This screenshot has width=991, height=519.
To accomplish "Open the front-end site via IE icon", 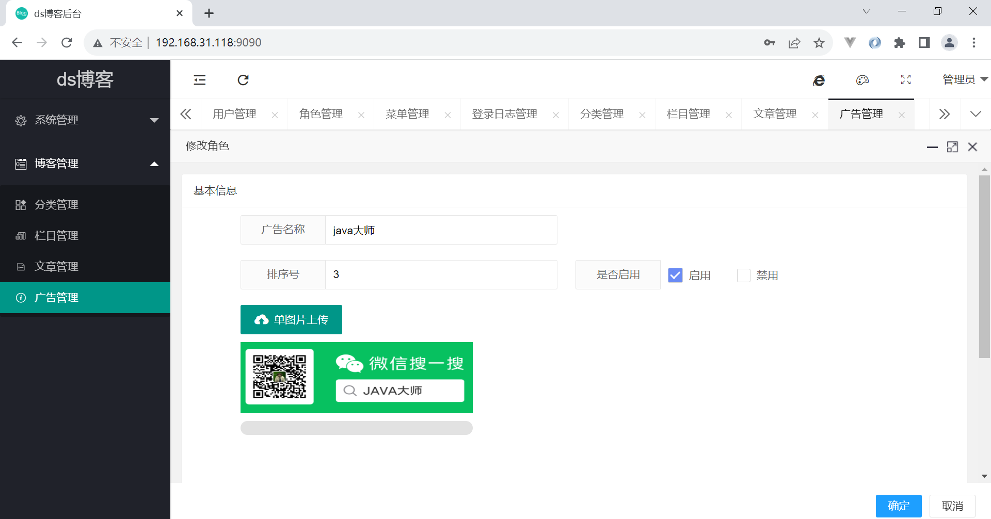I will (x=819, y=80).
